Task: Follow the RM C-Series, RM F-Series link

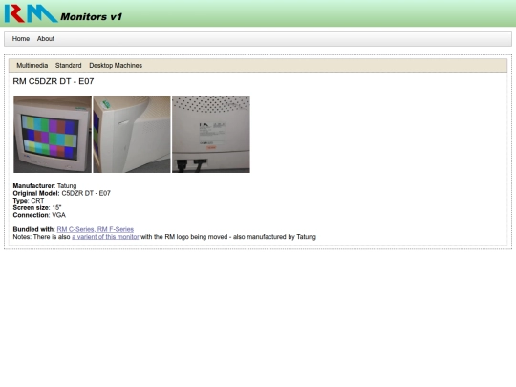Action: tap(96, 229)
